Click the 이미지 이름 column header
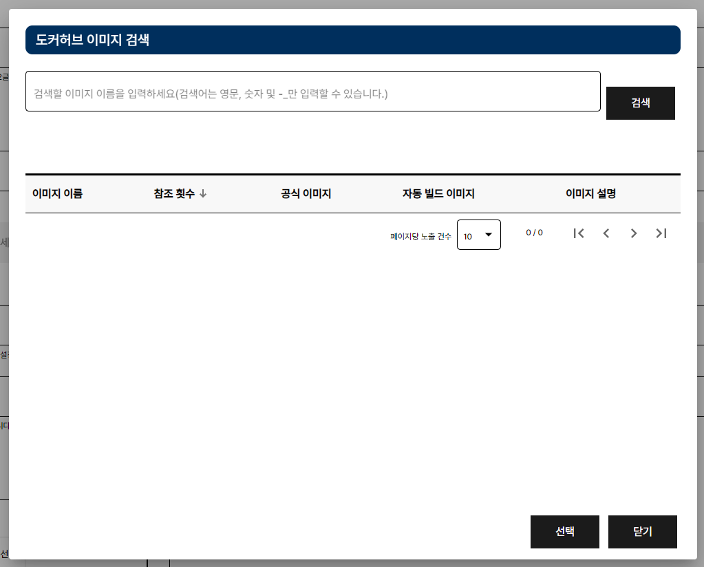 click(57, 194)
